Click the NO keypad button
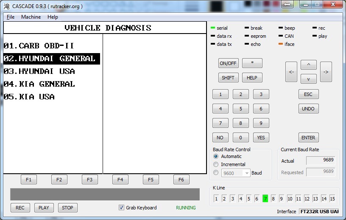Screen dimensions: 346x220 pyautogui.click(x=220, y=138)
